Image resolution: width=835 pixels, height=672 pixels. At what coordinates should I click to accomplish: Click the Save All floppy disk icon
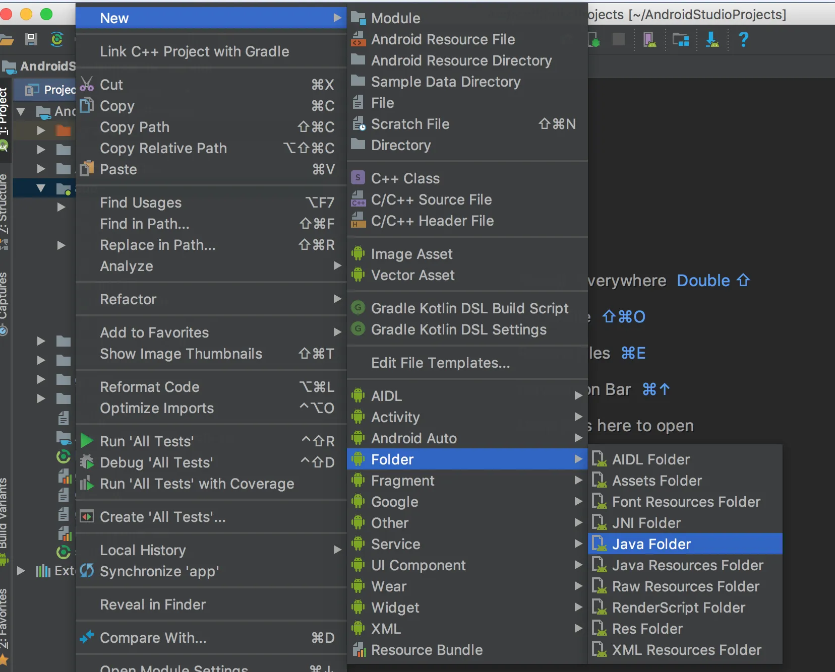coord(31,39)
